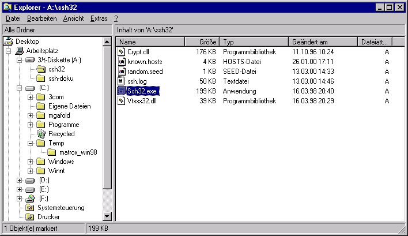Select the ssh.log text file icon
This screenshot has height=236, width=408.
coord(122,81)
